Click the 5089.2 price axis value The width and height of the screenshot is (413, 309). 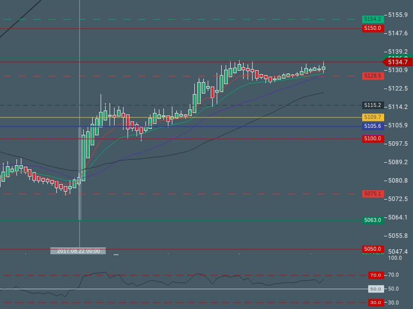pyautogui.click(x=398, y=162)
